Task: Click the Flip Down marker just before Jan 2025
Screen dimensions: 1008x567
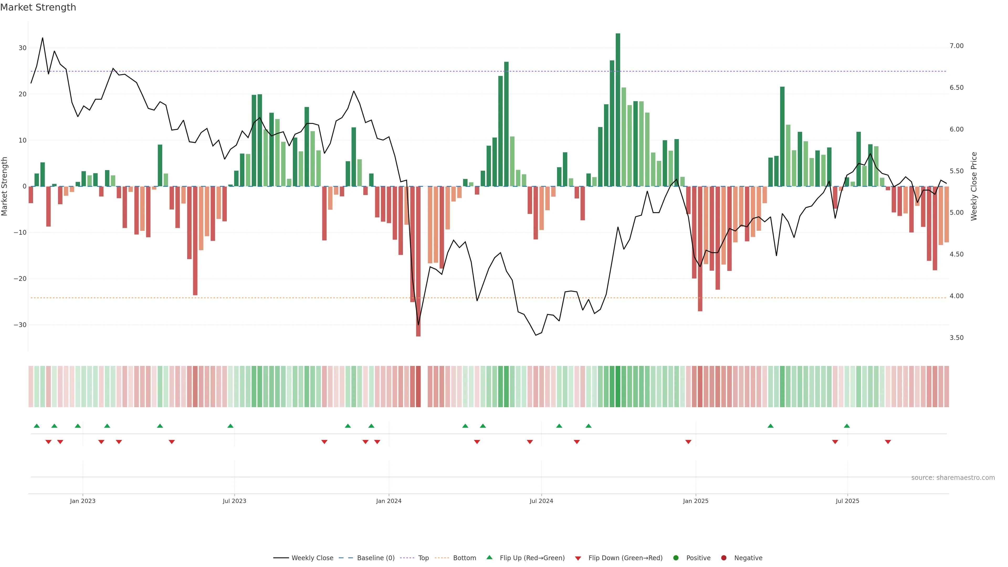Action: (x=688, y=442)
